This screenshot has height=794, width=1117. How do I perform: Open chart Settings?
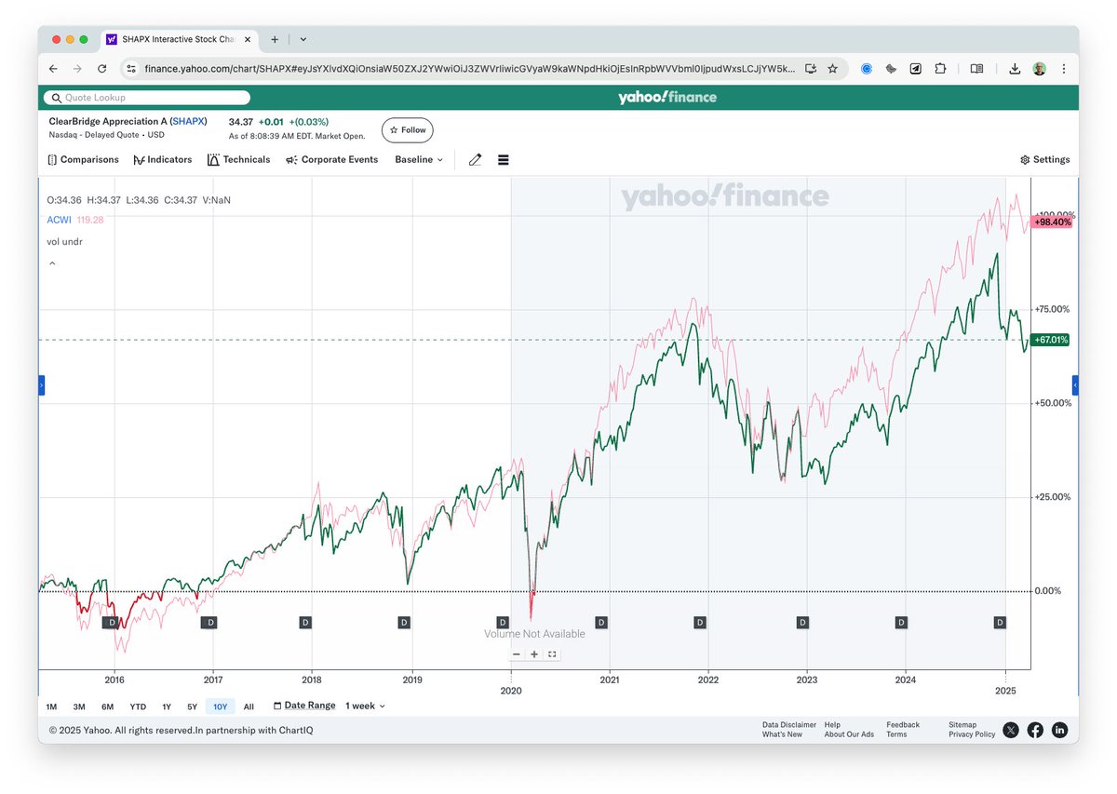1045,160
